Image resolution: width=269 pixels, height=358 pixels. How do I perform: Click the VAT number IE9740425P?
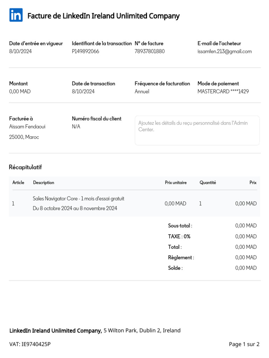click(30, 344)
